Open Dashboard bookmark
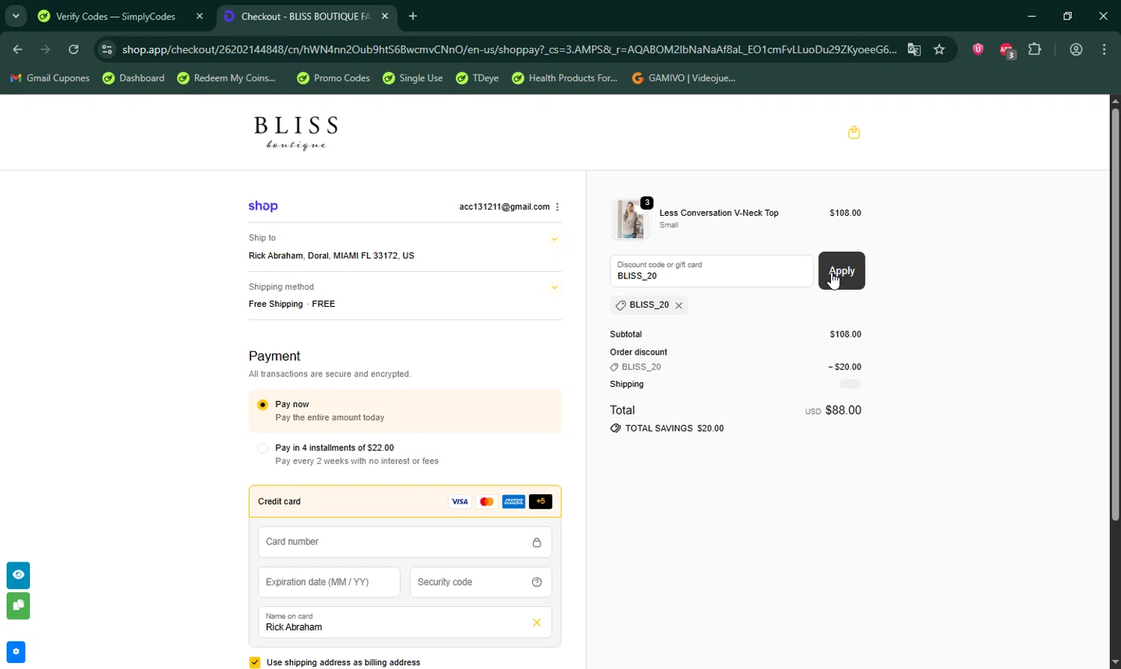1121x669 pixels. coord(134,78)
